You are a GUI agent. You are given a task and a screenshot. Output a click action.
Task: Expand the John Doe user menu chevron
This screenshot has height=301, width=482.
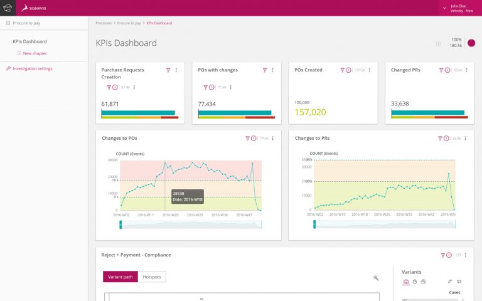[x=444, y=8]
